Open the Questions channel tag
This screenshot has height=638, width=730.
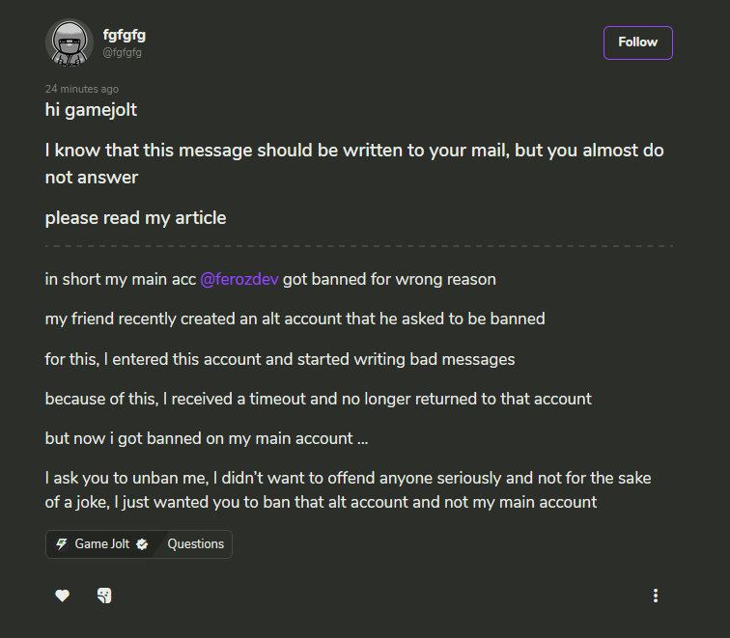pos(195,544)
